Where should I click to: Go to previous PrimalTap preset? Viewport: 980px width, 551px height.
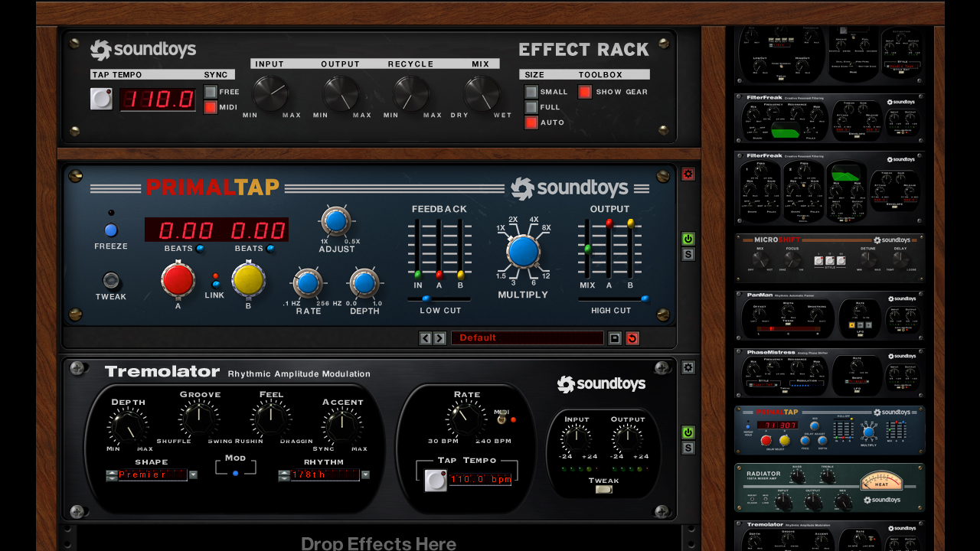coord(426,338)
